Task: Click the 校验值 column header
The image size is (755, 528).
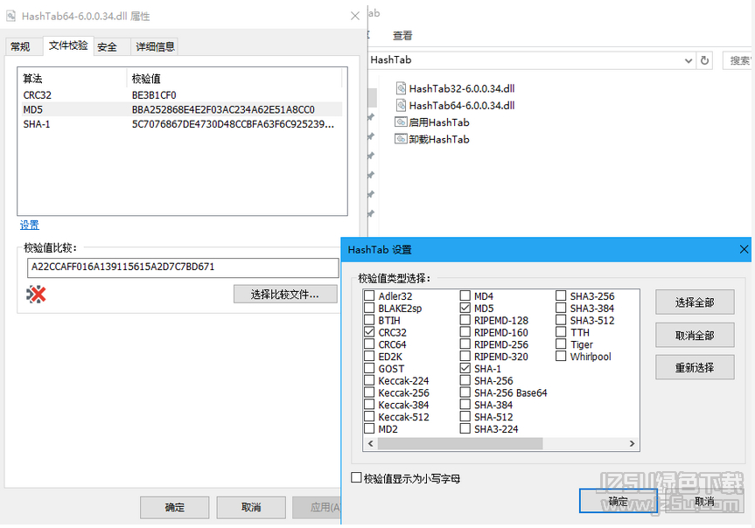Action: (234, 78)
